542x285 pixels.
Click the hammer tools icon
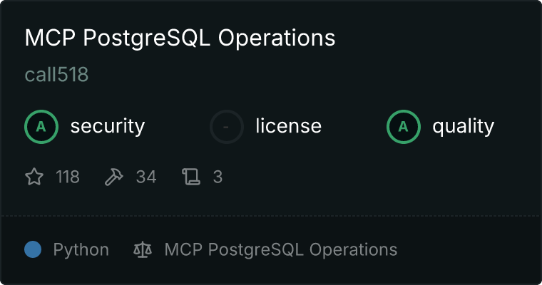(x=114, y=177)
